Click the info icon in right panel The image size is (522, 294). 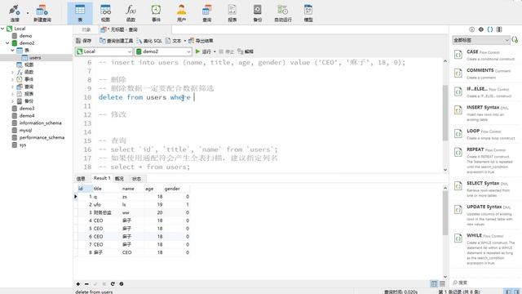(x=471, y=29)
